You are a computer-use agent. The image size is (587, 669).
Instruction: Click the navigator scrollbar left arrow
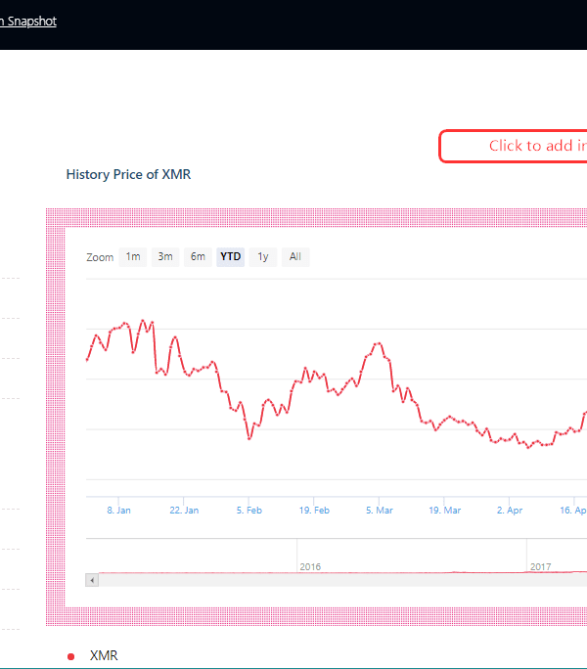(x=93, y=580)
